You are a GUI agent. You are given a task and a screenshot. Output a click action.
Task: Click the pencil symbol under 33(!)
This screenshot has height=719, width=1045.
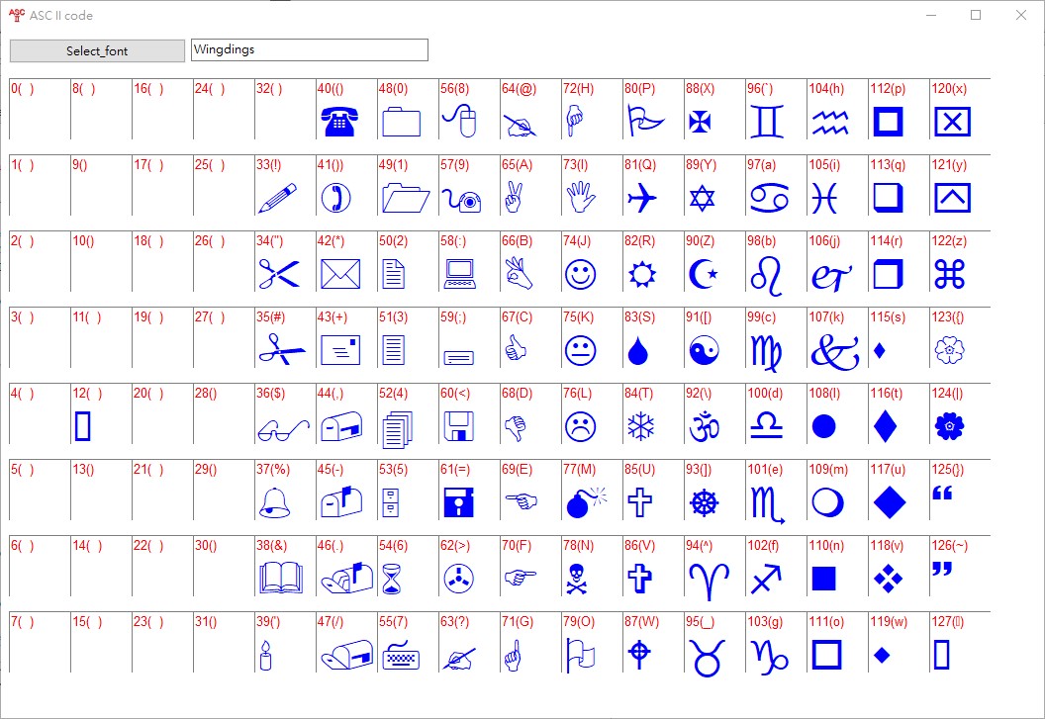(277, 199)
